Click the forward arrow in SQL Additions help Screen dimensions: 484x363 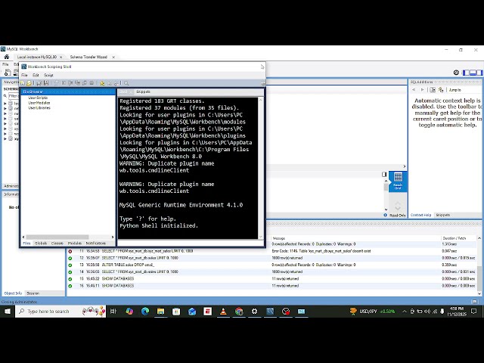click(x=422, y=90)
